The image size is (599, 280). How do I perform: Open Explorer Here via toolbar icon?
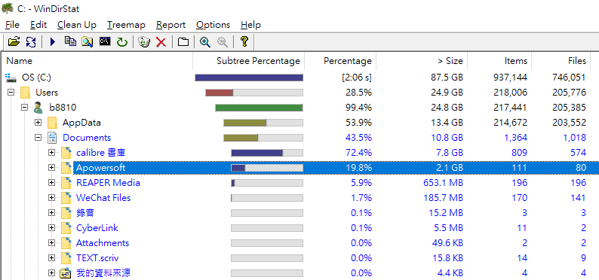point(87,41)
